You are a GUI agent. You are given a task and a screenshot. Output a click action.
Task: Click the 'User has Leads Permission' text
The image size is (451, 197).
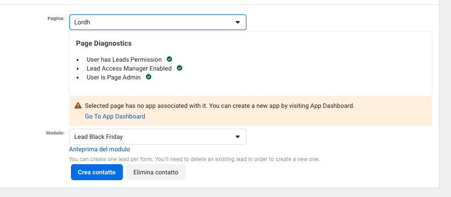point(124,59)
